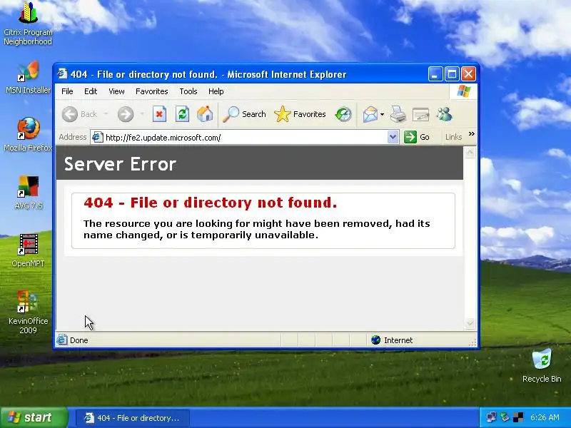Open the Mozilla Firefox desktop shortcut
Image resolution: width=571 pixels, height=428 pixels.
coord(28,134)
